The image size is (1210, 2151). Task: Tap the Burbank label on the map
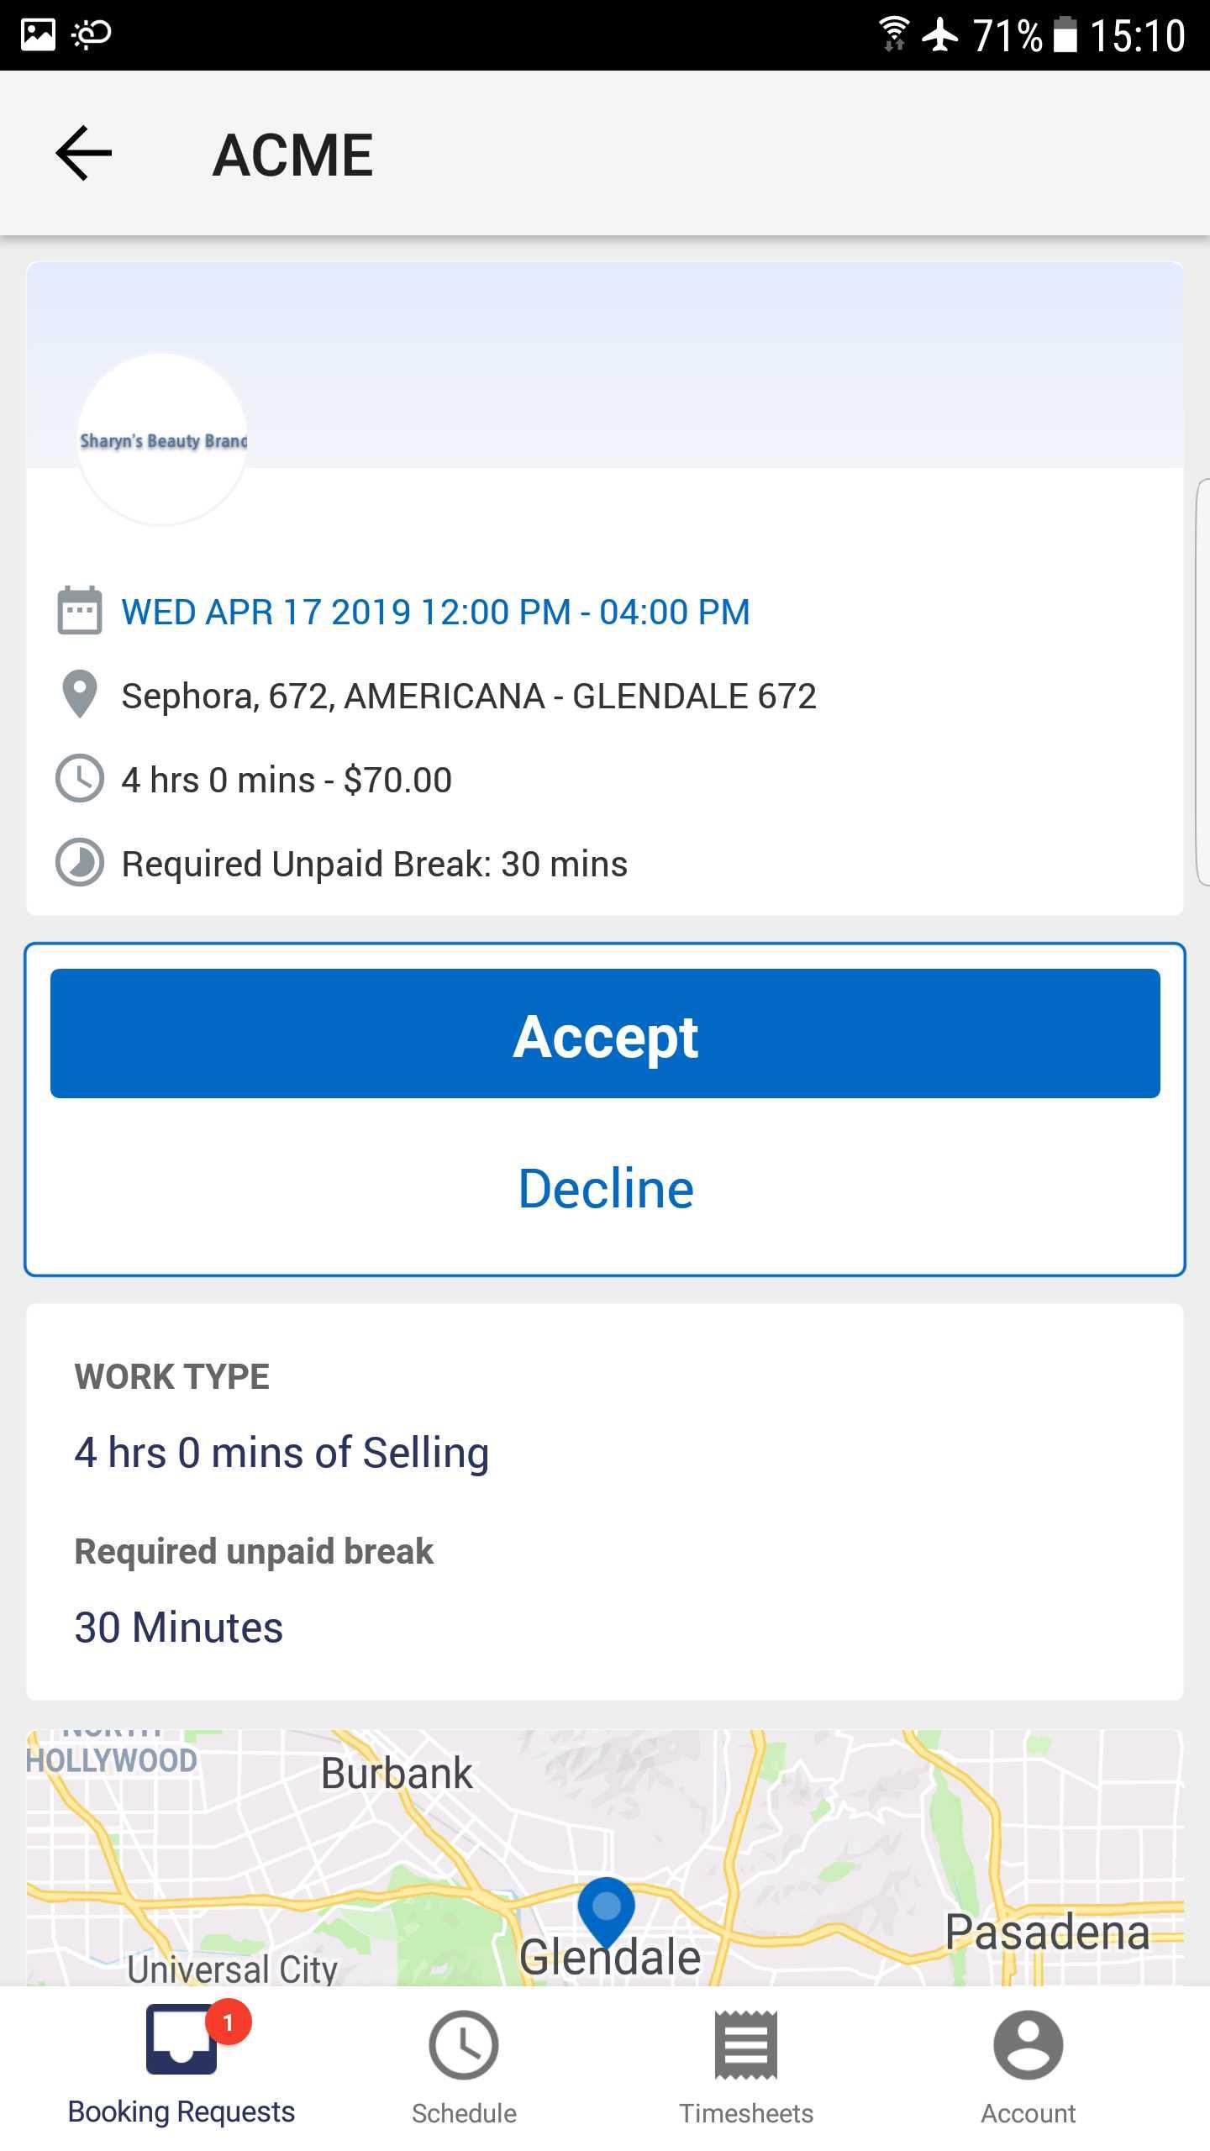coord(397,1775)
